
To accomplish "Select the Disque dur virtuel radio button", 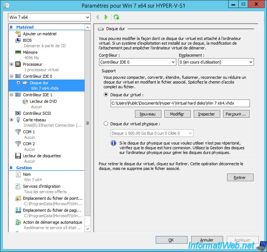I will (x=106, y=94).
